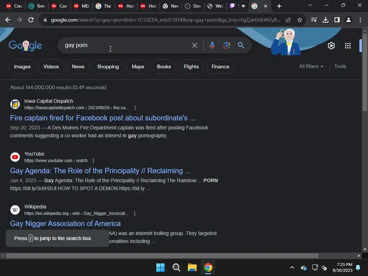
Task: Open the Chrome profile icon
Action: pos(349,20)
